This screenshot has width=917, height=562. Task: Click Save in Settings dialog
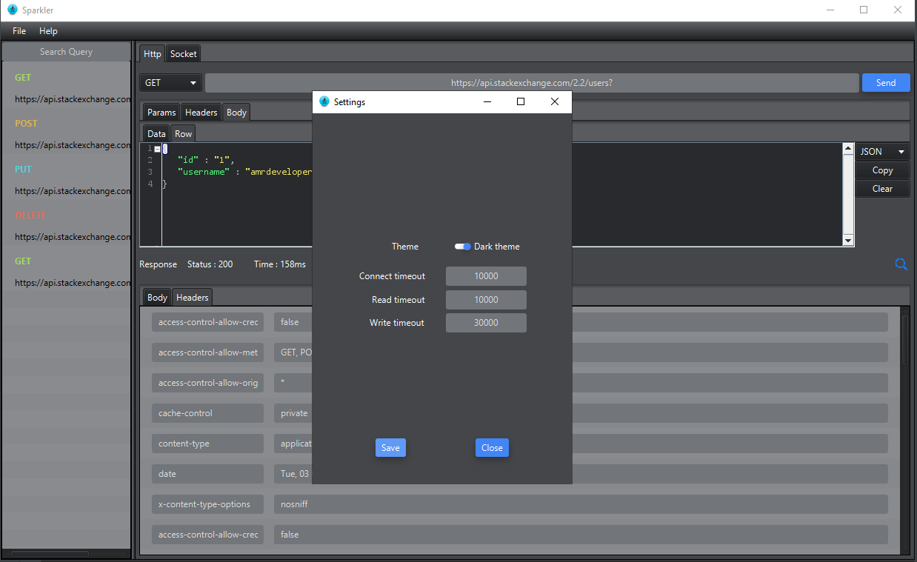coord(390,448)
